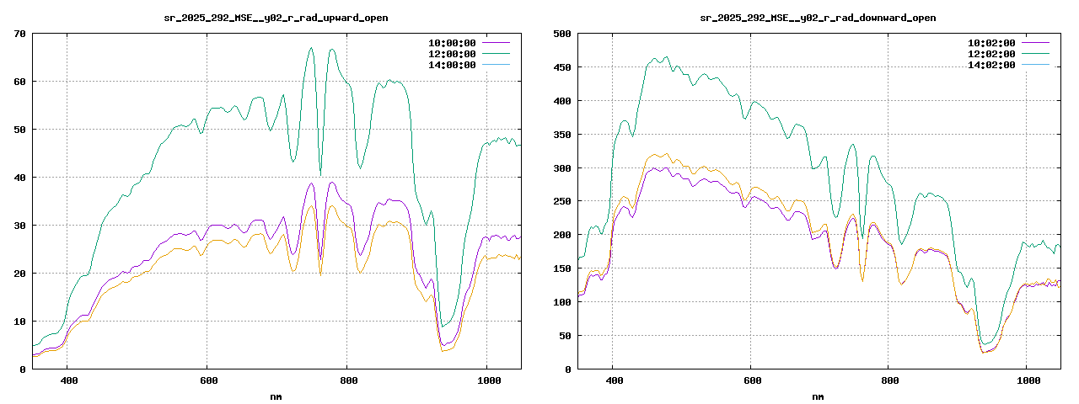Click purple line sample beside 10:00:00
The image size is (1079, 404).
click(x=497, y=42)
